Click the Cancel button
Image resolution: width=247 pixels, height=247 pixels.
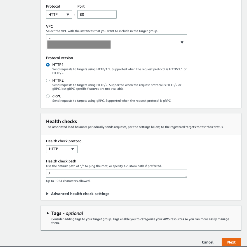(x=207, y=242)
